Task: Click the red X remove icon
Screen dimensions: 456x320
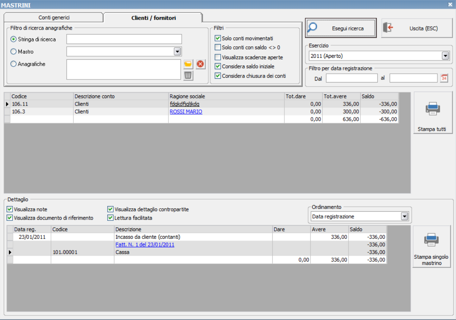Action: 200,64
